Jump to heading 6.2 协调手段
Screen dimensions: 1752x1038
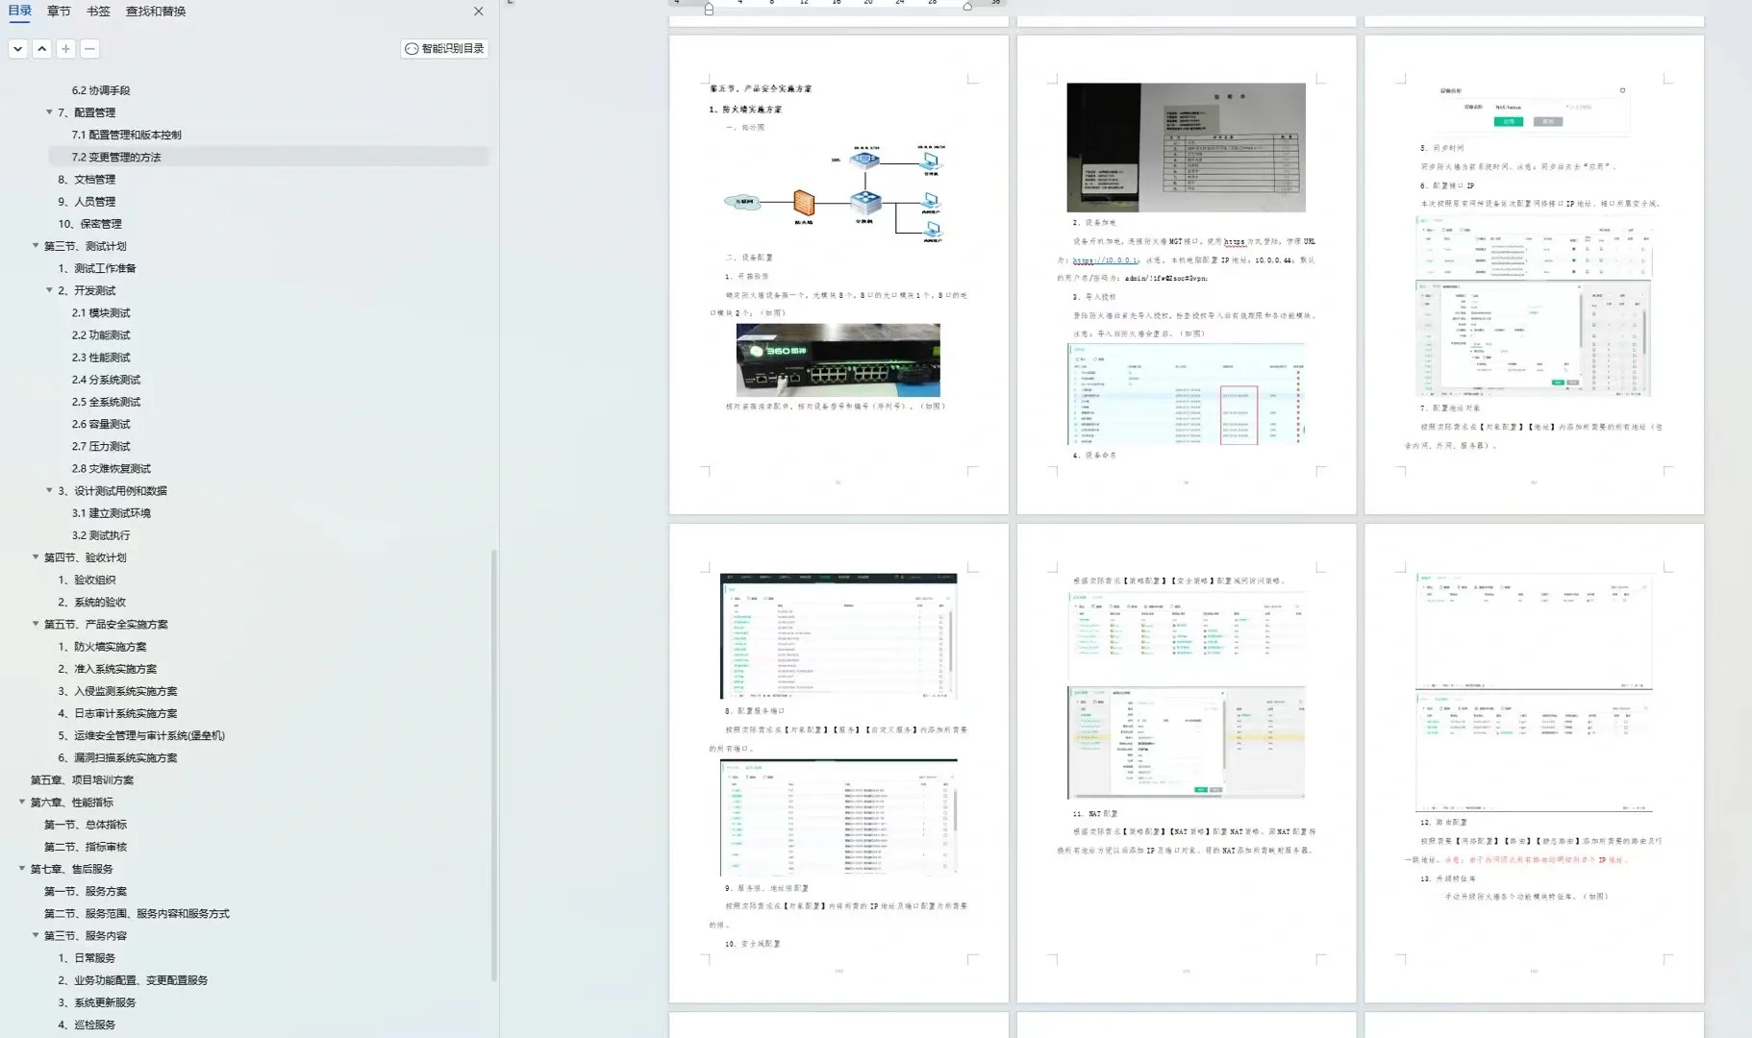pos(101,90)
